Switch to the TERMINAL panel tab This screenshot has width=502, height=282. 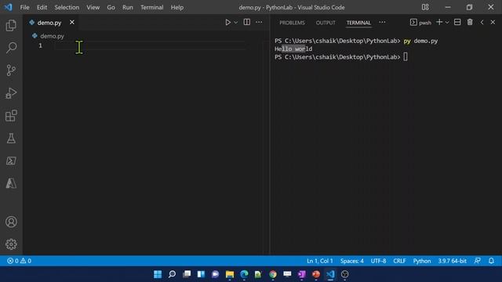(x=358, y=23)
